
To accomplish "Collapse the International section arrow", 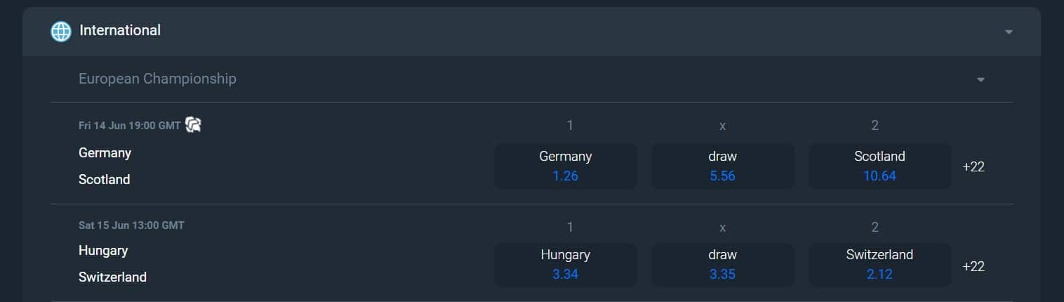I will coord(1009,32).
